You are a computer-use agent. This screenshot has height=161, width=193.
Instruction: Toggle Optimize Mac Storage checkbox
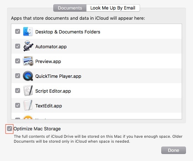(10, 129)
